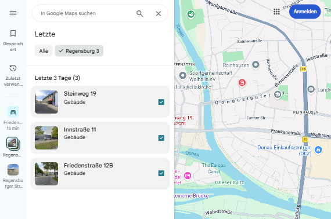
Task: Toggle the Regensburg 3 filter chip
Action: 79,51
